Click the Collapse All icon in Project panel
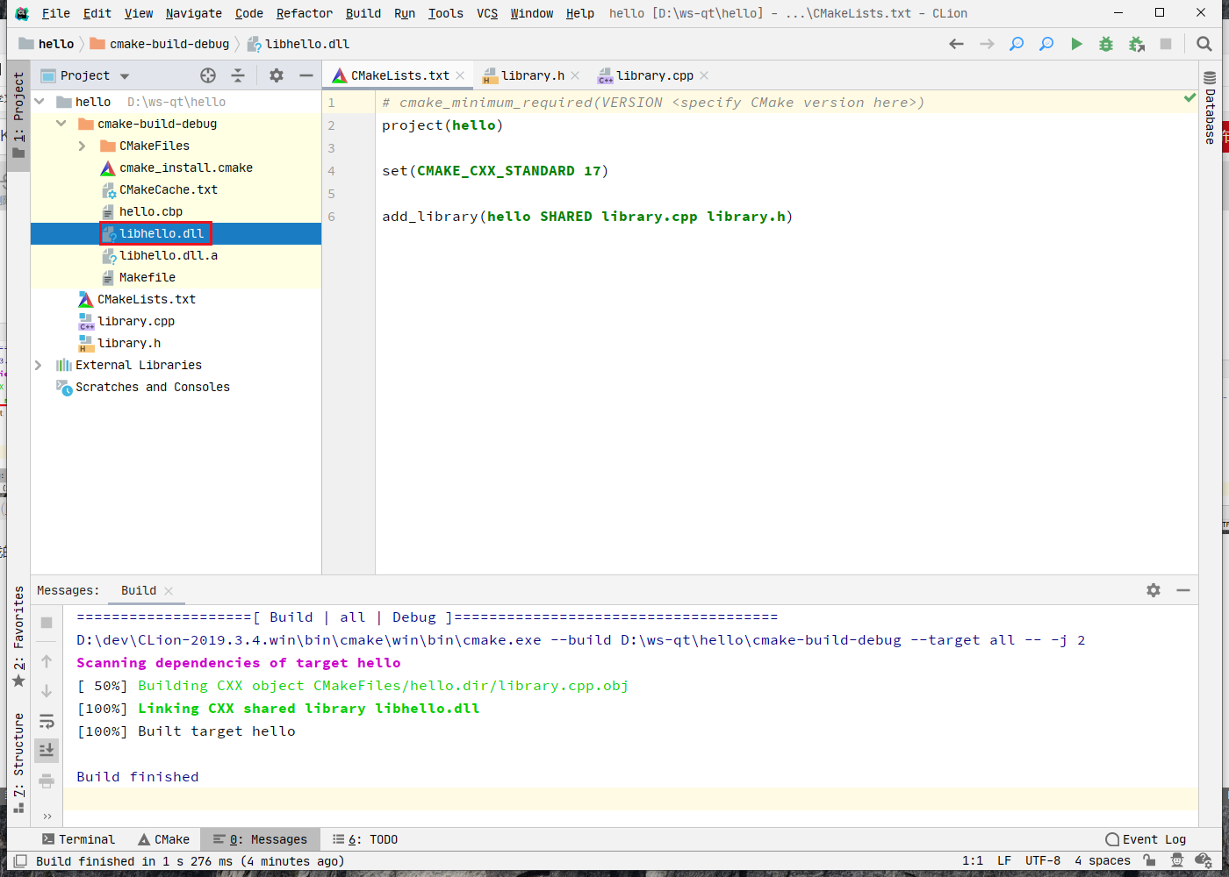Viewport: 1229px width, 877px height. coord(238,75)
